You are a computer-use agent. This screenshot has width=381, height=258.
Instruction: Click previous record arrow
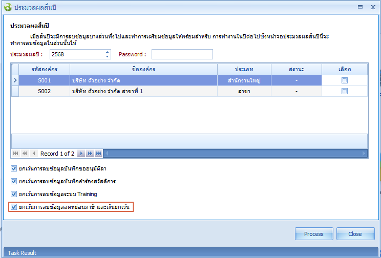coord(34,154)
